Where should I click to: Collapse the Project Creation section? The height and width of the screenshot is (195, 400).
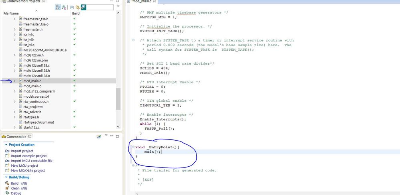click(6, 144)
